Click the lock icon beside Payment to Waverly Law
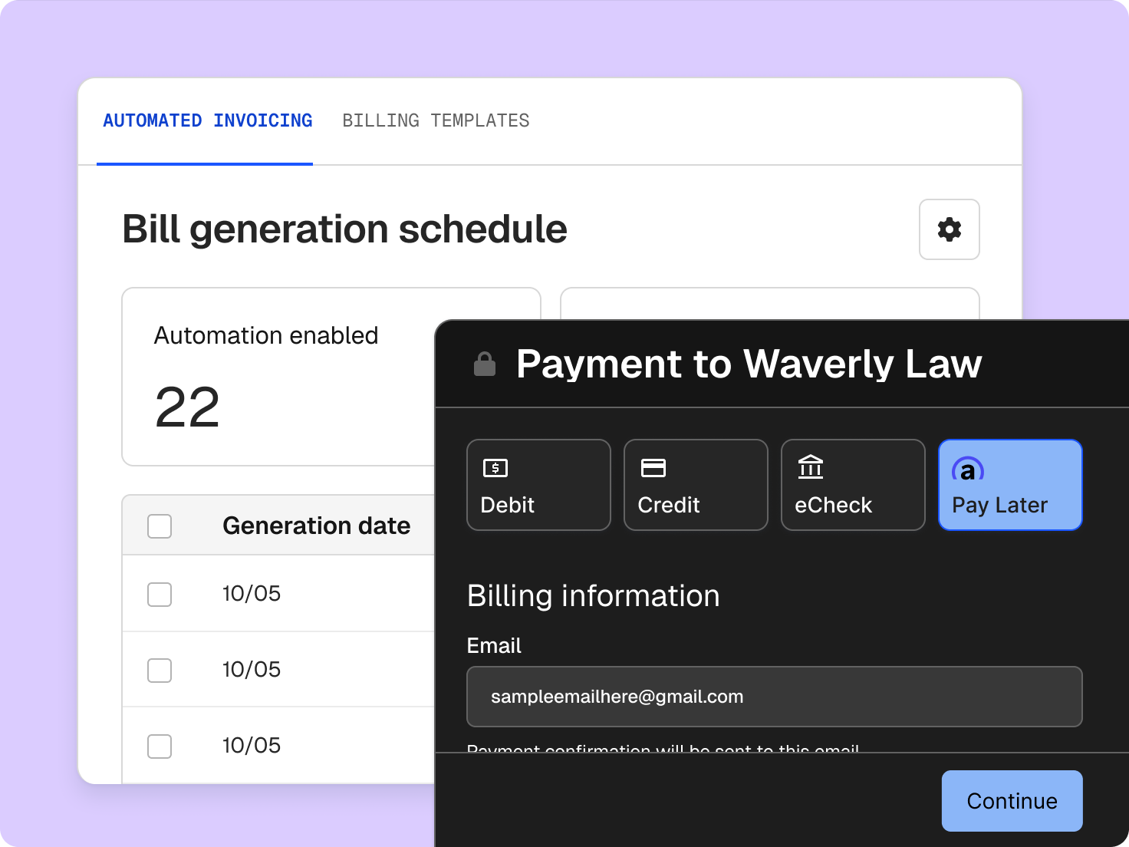This screenshot has width=1129, height=847. tap(485, 364)
